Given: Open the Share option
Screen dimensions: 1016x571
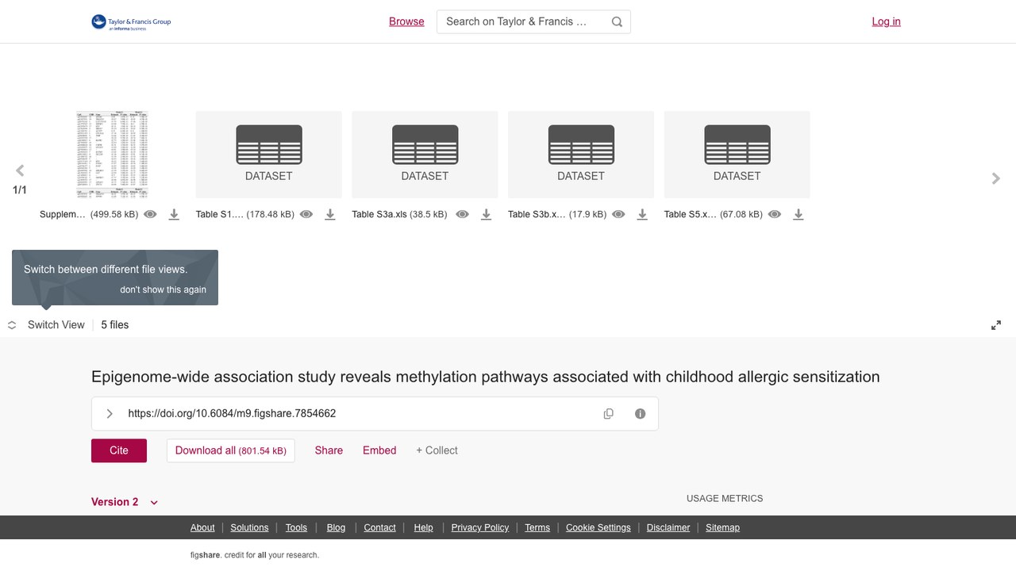Looking at the screenshot, I should (329, 450).
